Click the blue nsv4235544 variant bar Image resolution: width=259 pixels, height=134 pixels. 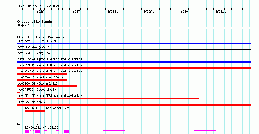coord(134,62)
